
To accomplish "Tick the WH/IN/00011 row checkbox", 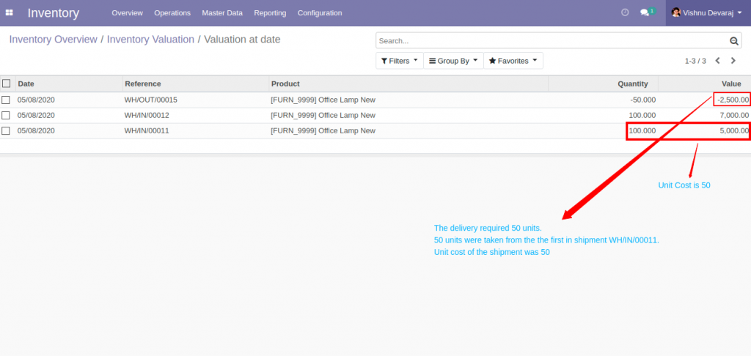I will click(x=6, y=130).
